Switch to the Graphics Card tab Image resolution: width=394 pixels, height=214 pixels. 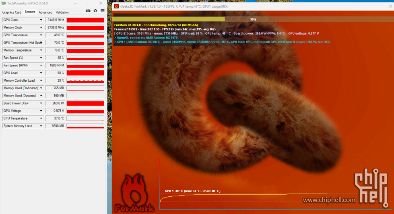coord(12,12)
